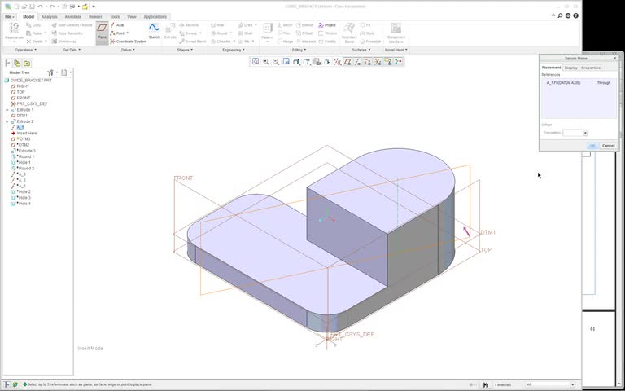Click Cancel in Datum Plane dialog
The width and height of the screenshot is (625, 391).
pyautogui.click(x=608, y=146)
